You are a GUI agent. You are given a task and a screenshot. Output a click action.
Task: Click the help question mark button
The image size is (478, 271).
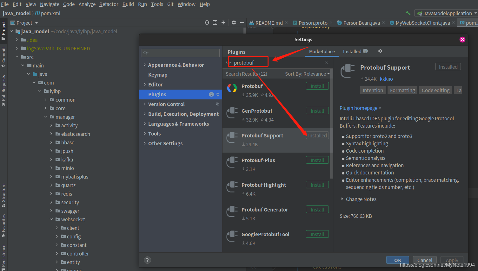click(147, 260)
